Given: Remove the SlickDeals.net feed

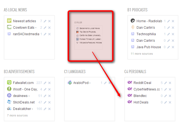Looking at the screenshot, I should pyautogui.click(x=49, y=102).
